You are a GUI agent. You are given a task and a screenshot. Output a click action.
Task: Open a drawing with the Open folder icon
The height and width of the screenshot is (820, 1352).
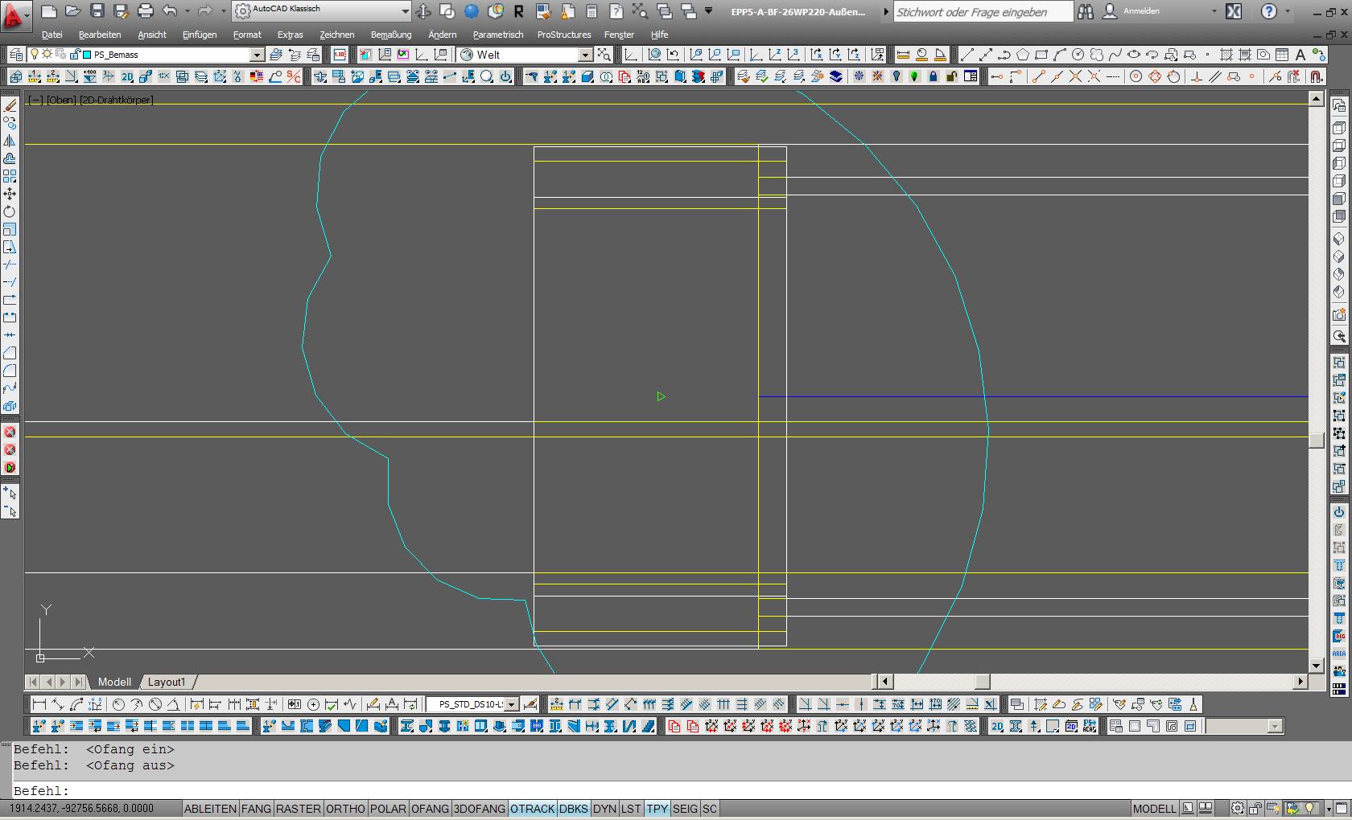[x=73, y=11]
